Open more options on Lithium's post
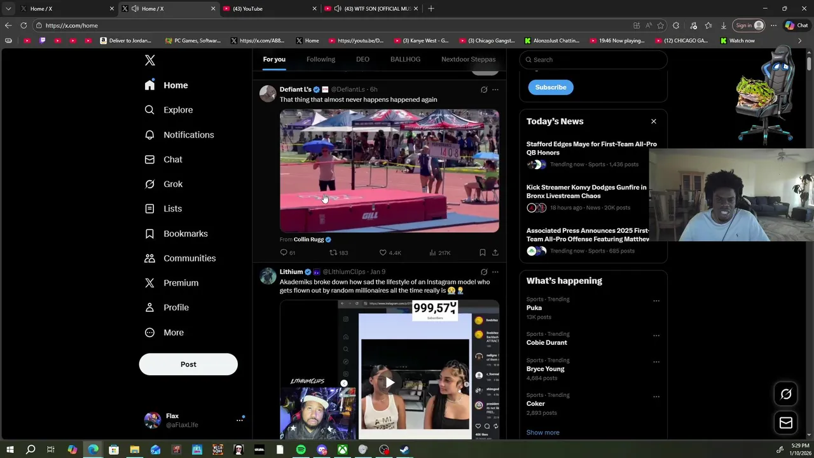This screenshot has height=458, width=814. click(x=495, y=272)
